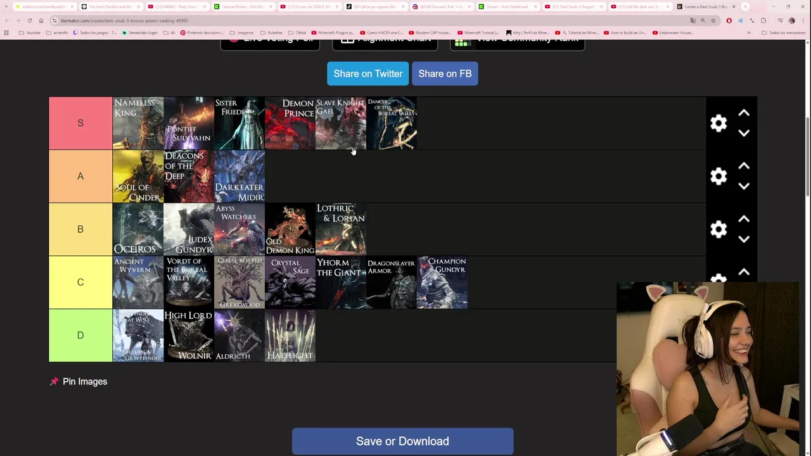This screenshot has height=456, width=811.
Task: Move B tier row down arrow
Action: click(x=744, y=239)
